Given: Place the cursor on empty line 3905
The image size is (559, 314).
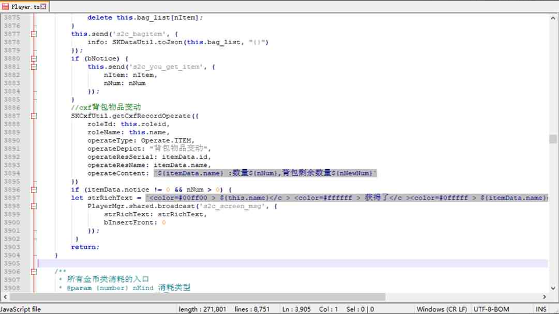Looking at the screenshot, I should click(x=233, y=263).
